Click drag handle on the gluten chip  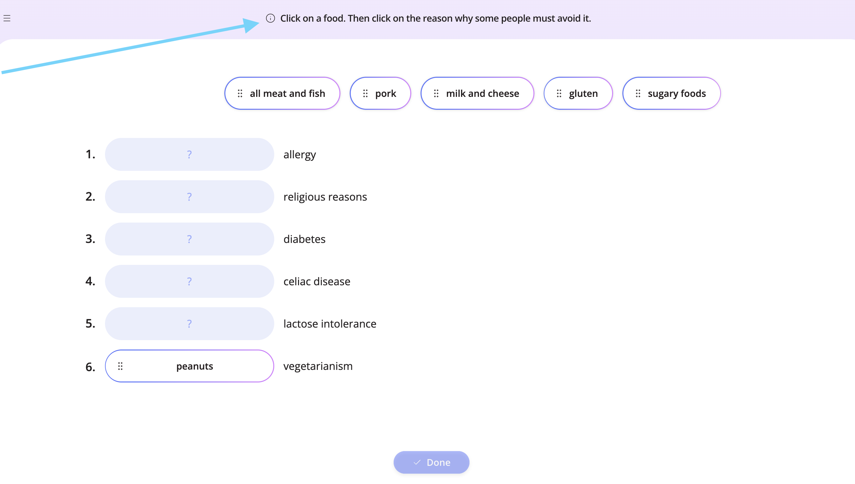[x=559, y=94]
